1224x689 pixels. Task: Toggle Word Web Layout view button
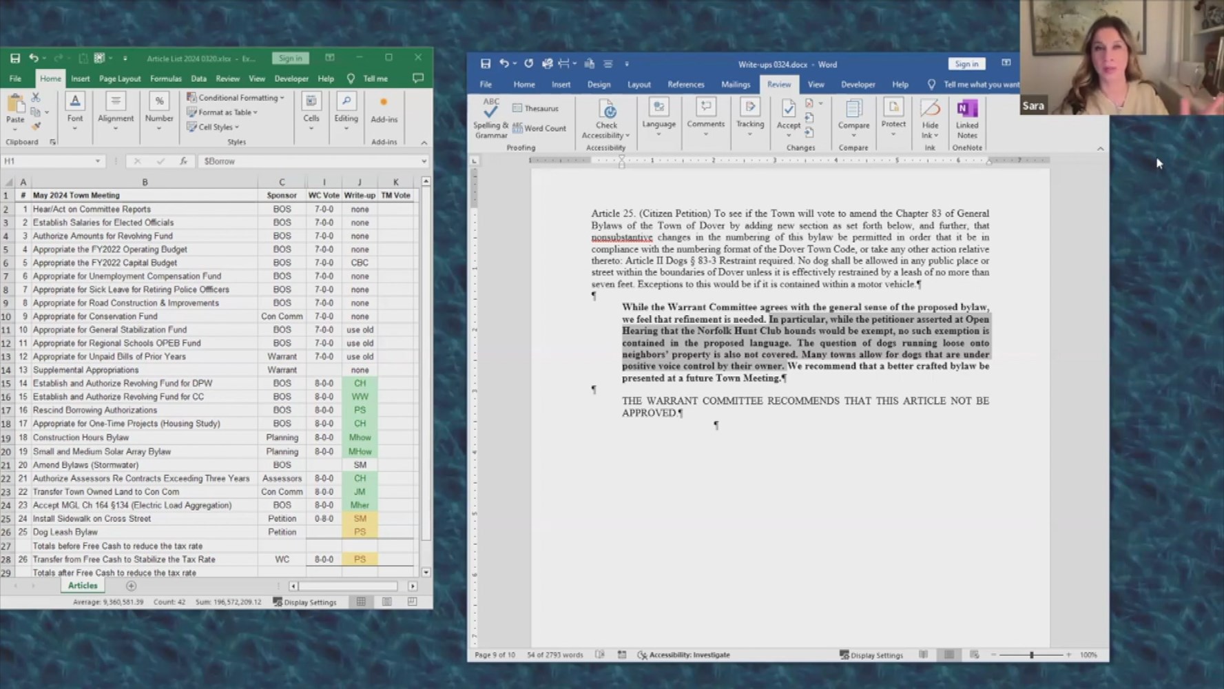tap(974, 655)
